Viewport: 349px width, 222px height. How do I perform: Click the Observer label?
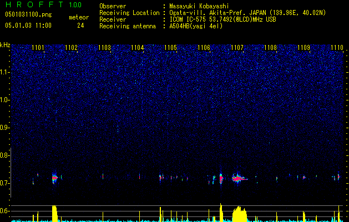click(x=113, y=6)
